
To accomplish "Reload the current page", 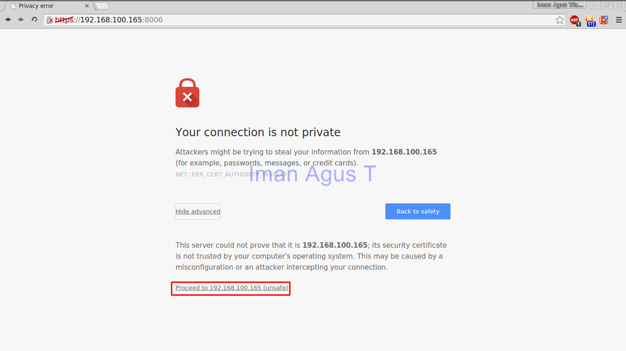I will coord(34,20).
